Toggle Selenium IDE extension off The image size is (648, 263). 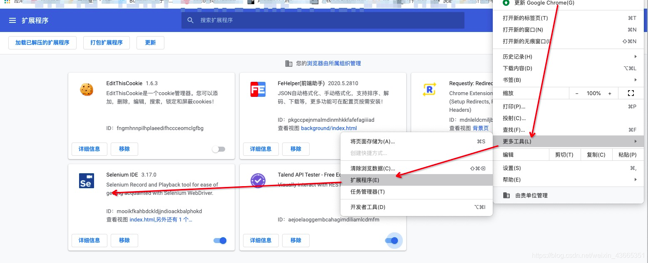click(220, 241)
